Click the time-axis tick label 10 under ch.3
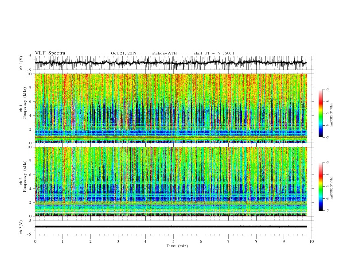351x271 pixels. (x=312, y=241)
